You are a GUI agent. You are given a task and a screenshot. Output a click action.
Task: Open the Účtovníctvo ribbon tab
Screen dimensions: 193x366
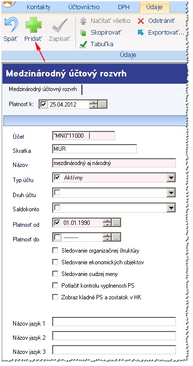(84, 7)
